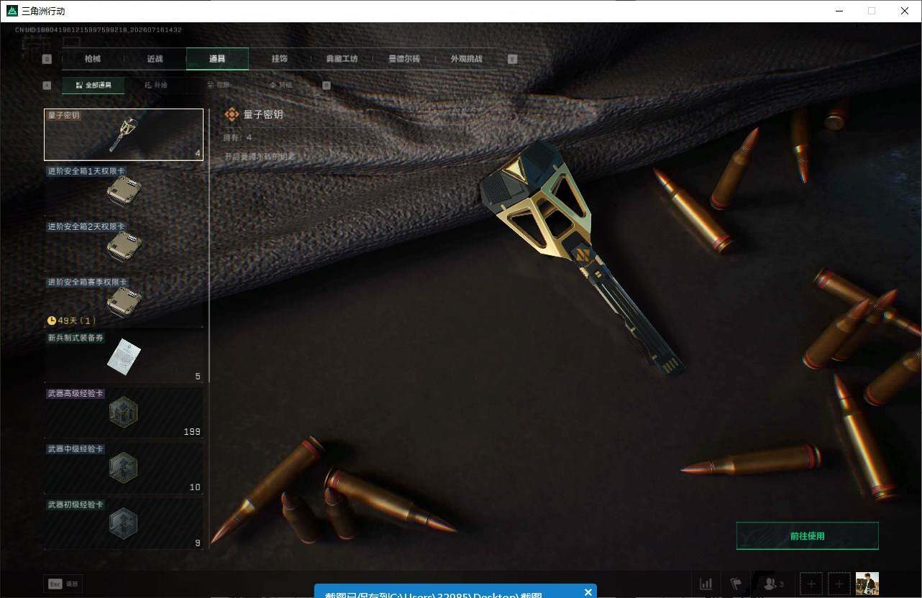Screen dimensions: 922x598
Task: Select the 其他 item filter
Action: tap(280, 85)
